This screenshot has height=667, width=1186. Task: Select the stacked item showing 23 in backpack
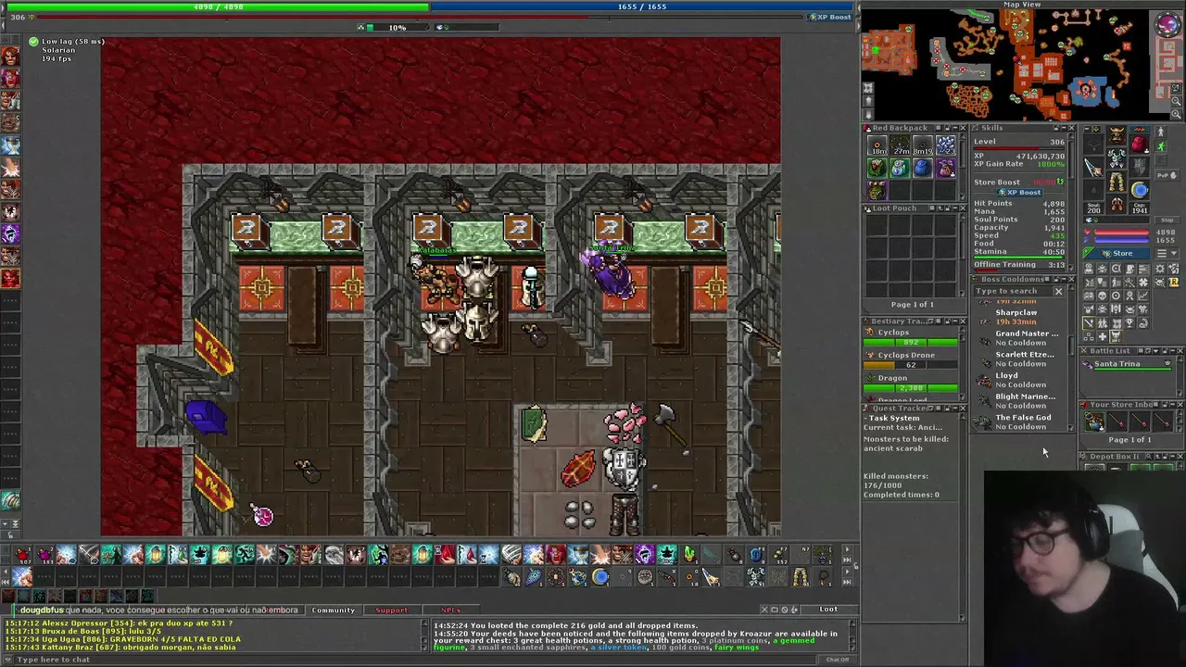tap(945, 145)
